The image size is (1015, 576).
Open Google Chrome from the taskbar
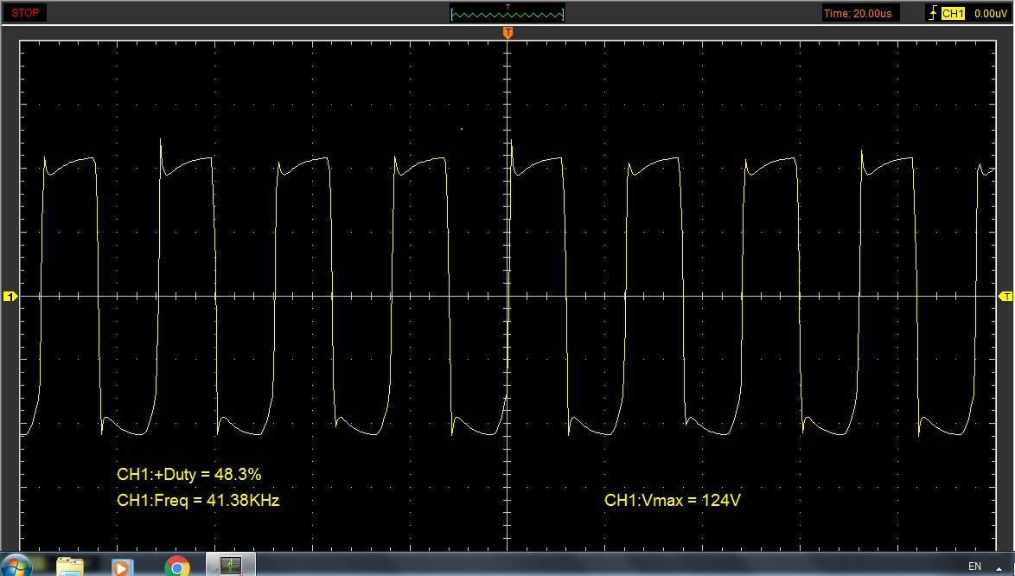click(x=177, y=566)
